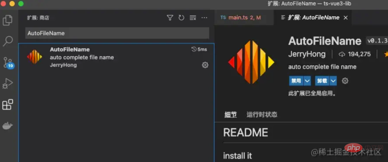Click AutoFileName icon in search result
388x162 pixels.
34,57
